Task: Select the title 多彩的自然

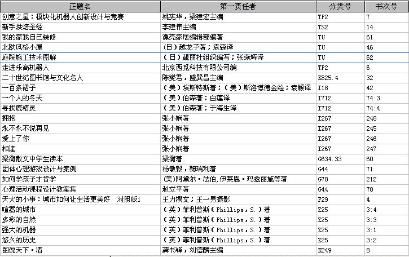Action: point(19,220)
